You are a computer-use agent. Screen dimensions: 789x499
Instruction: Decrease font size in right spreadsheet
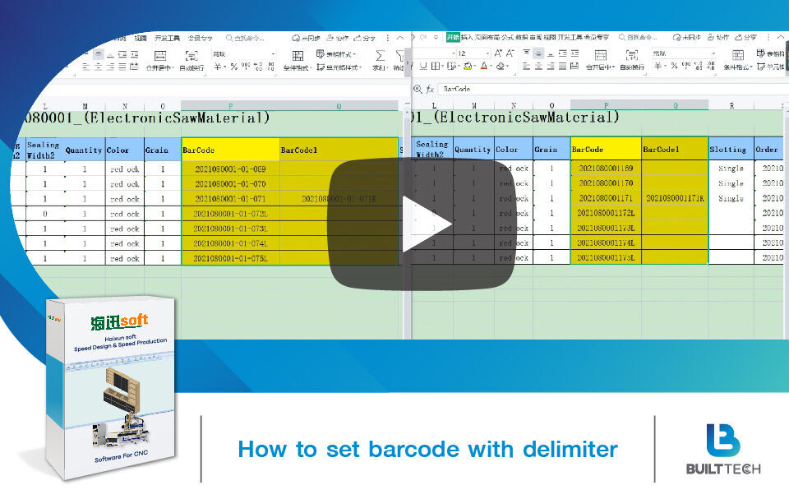(510, 53)
